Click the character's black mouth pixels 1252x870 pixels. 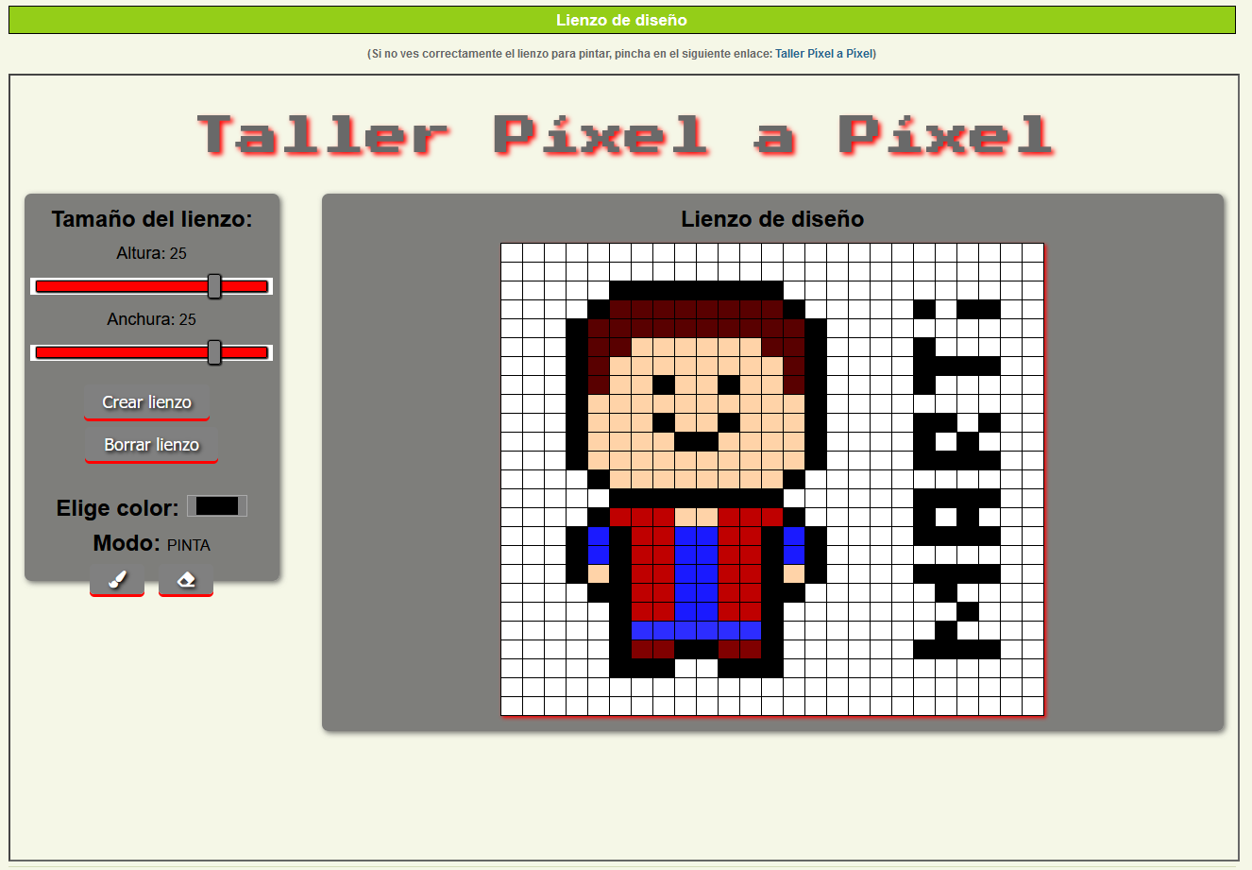pos(697,441)
